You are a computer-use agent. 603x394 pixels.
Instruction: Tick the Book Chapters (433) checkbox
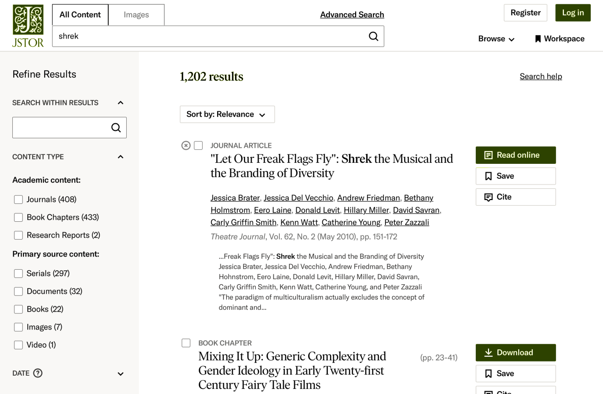[x=18, y=217]
